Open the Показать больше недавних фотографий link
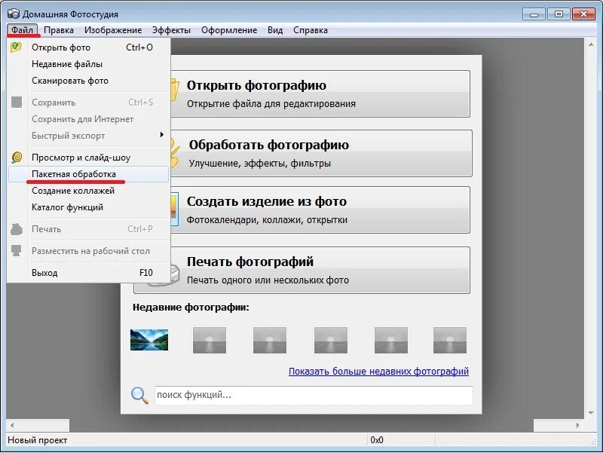 379,371
